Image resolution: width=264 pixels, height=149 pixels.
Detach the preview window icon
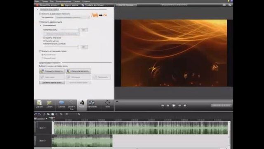[230, 5]
